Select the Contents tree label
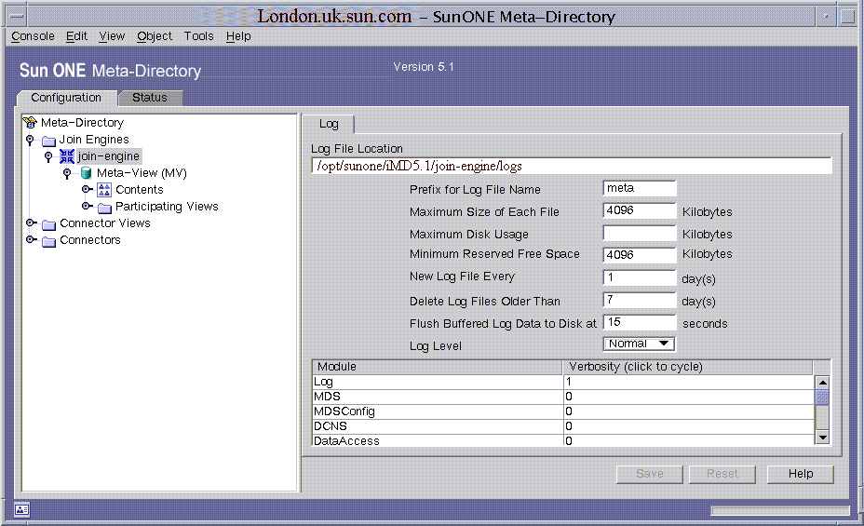864x526 pixels. tap(140, 190)
